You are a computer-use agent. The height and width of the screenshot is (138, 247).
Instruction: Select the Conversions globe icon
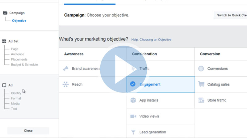[201, 69]
